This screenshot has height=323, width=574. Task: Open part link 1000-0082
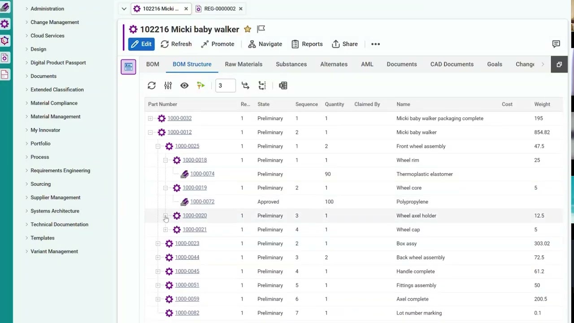point(187,313)
